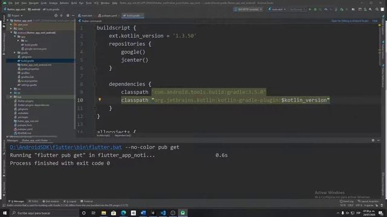Click the Cortana circle icon on taskbar
387x217 pixels.
click(x=83, y=213)
